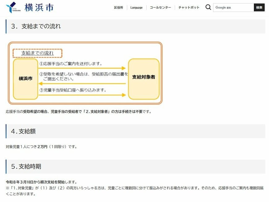Open the 区役所 navigation item
Image resolution: width=269 pixels, height=202 pixels.
click(118, 7)
